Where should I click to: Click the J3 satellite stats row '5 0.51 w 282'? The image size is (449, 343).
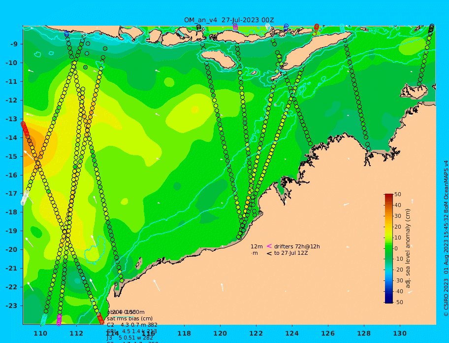tap(129, 338)
